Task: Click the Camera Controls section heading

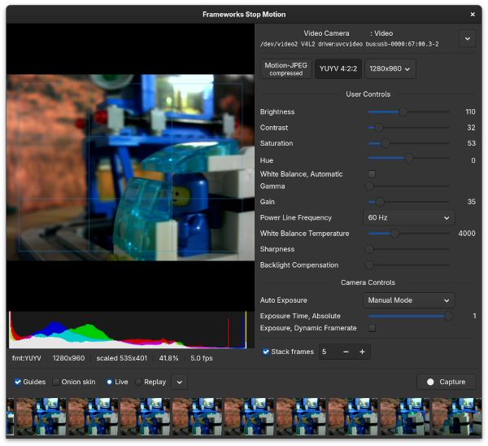Action: point(368,282)
